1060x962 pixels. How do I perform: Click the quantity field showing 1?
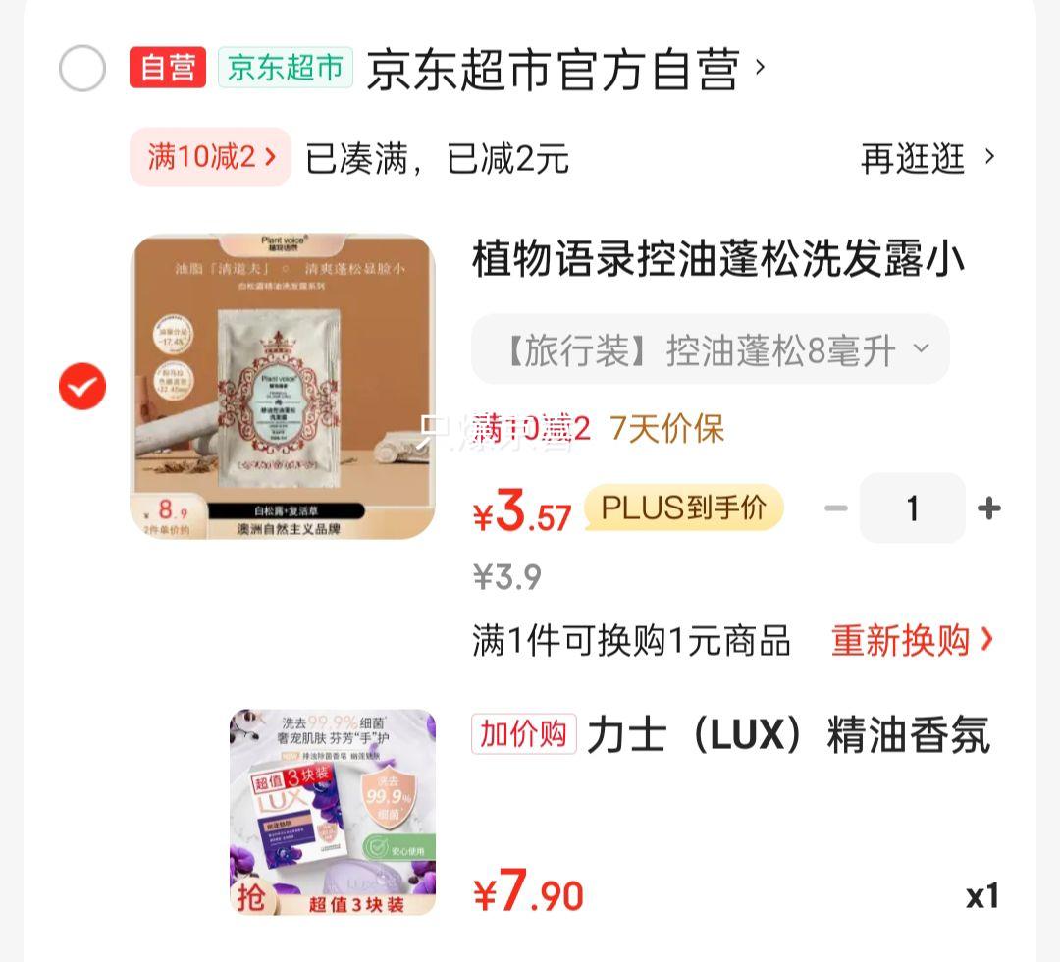click(913, 508)
